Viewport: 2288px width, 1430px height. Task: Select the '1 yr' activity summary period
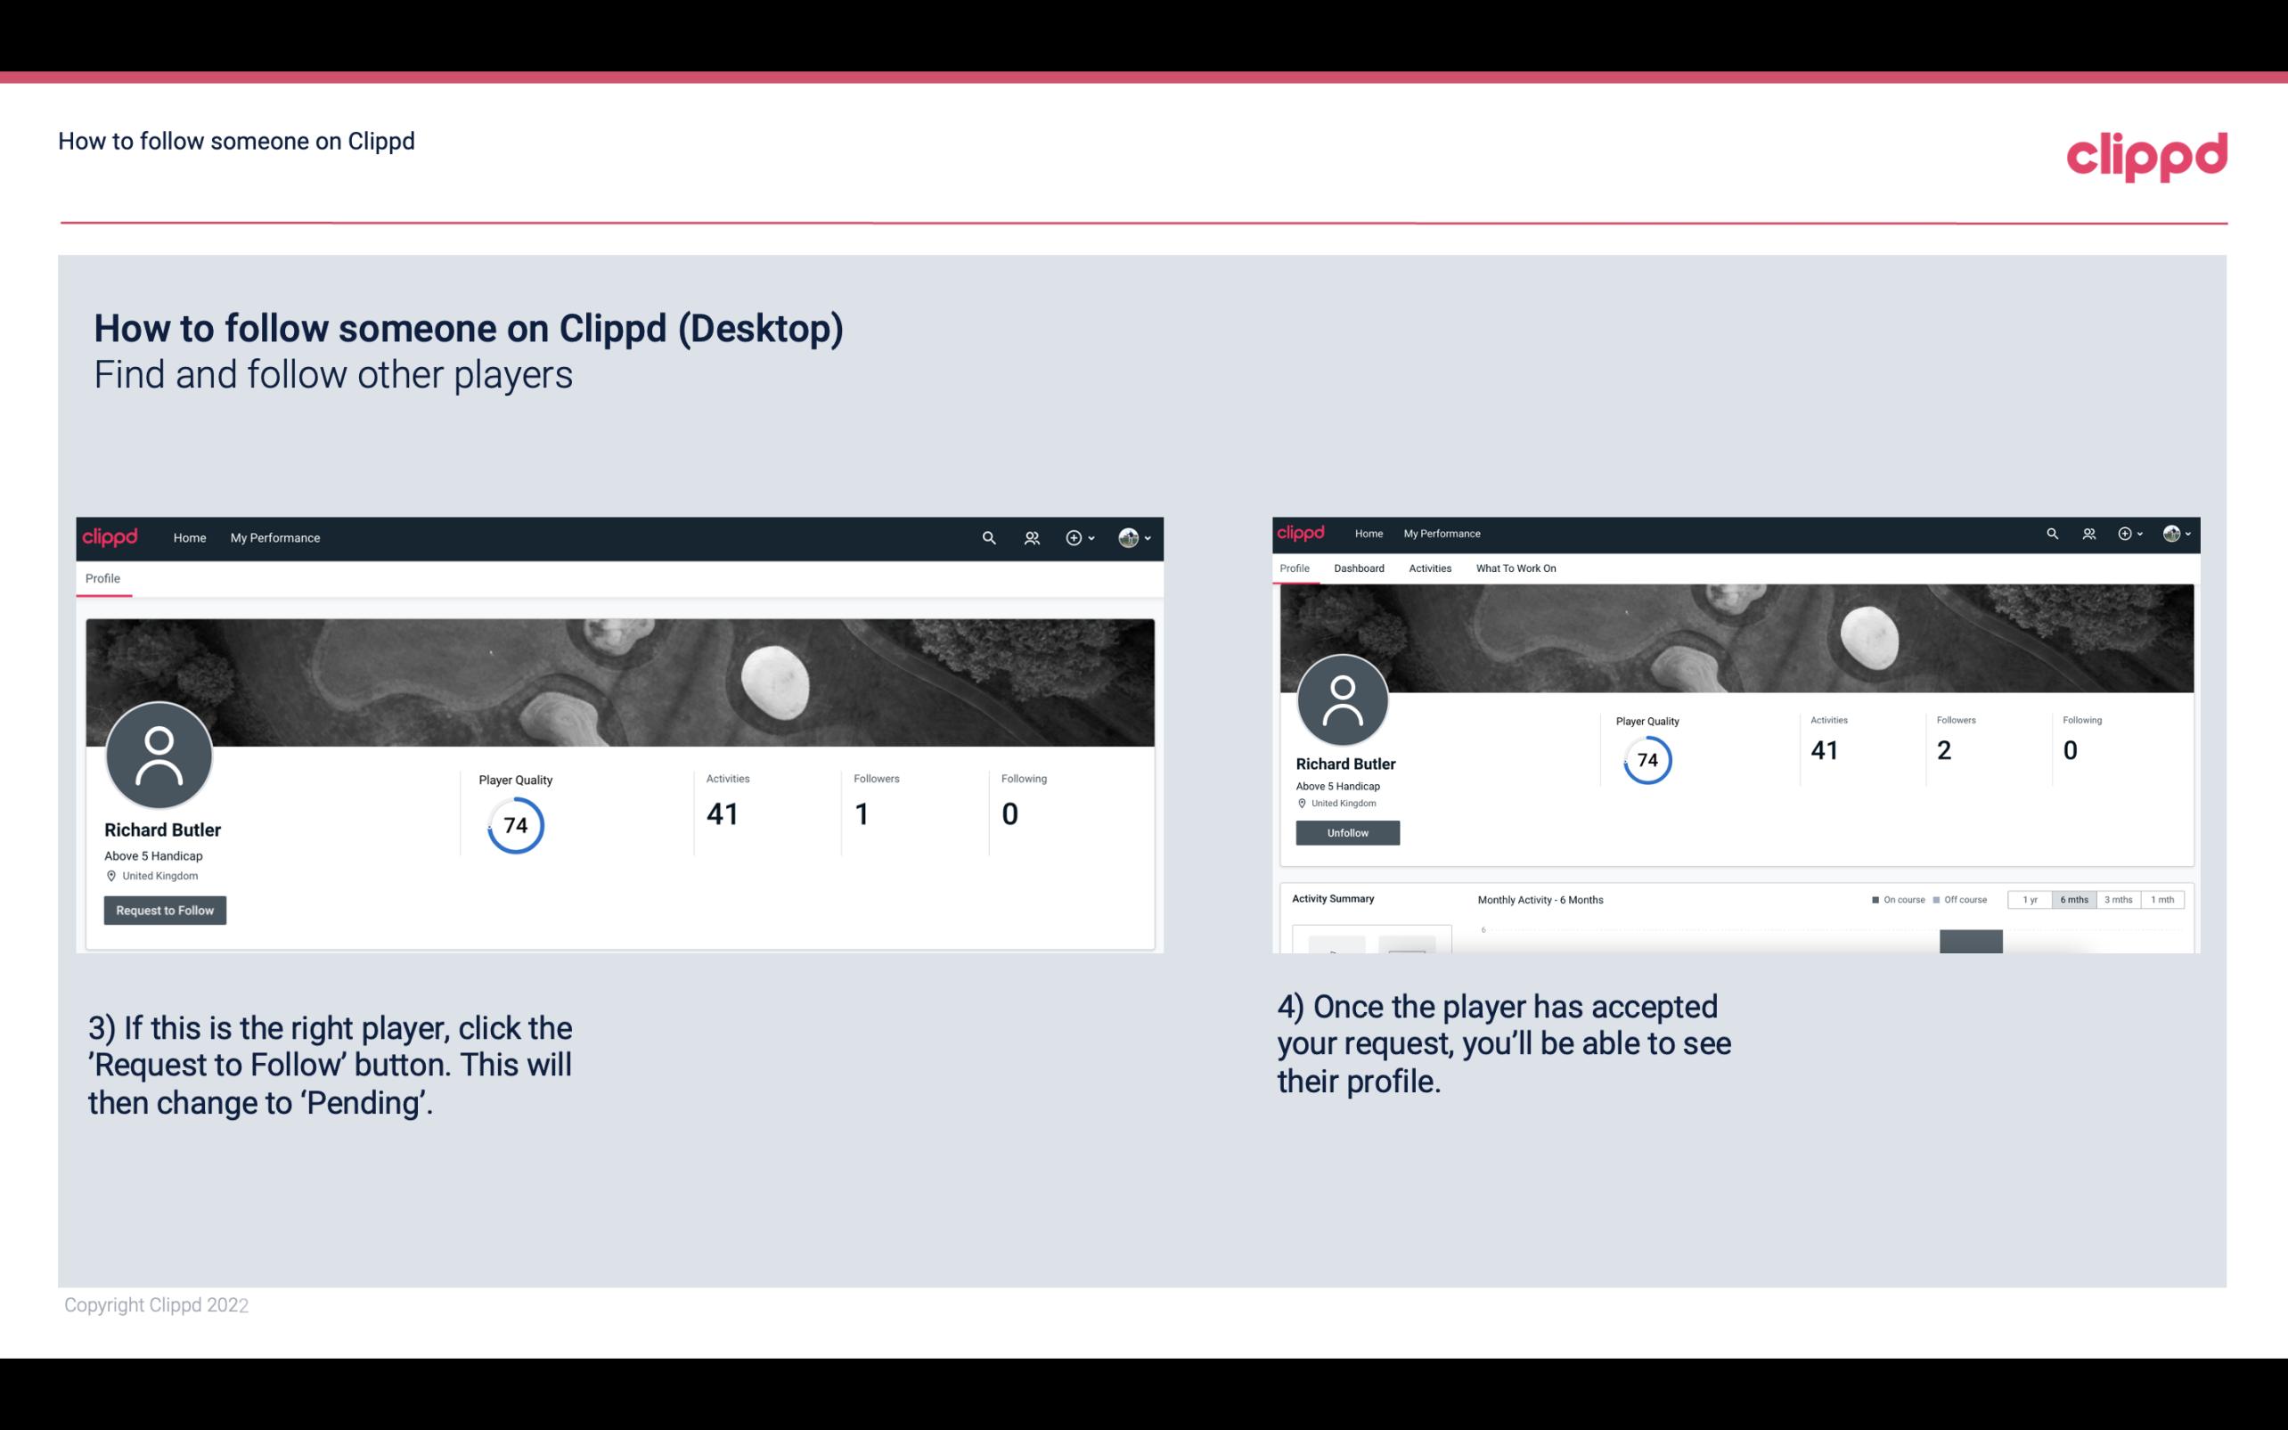click(2030, 900)
